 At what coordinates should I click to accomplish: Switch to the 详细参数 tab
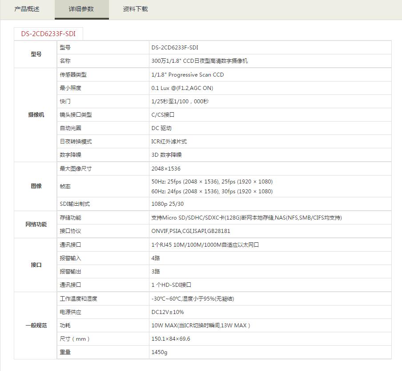[x=81, y=9]
